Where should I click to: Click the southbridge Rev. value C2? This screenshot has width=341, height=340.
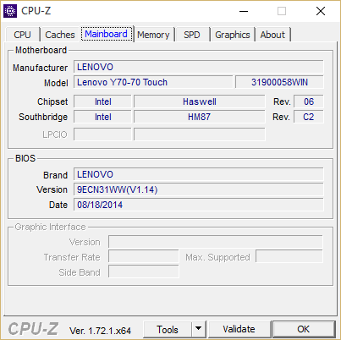pyautogui.click(x=309, y=117)
